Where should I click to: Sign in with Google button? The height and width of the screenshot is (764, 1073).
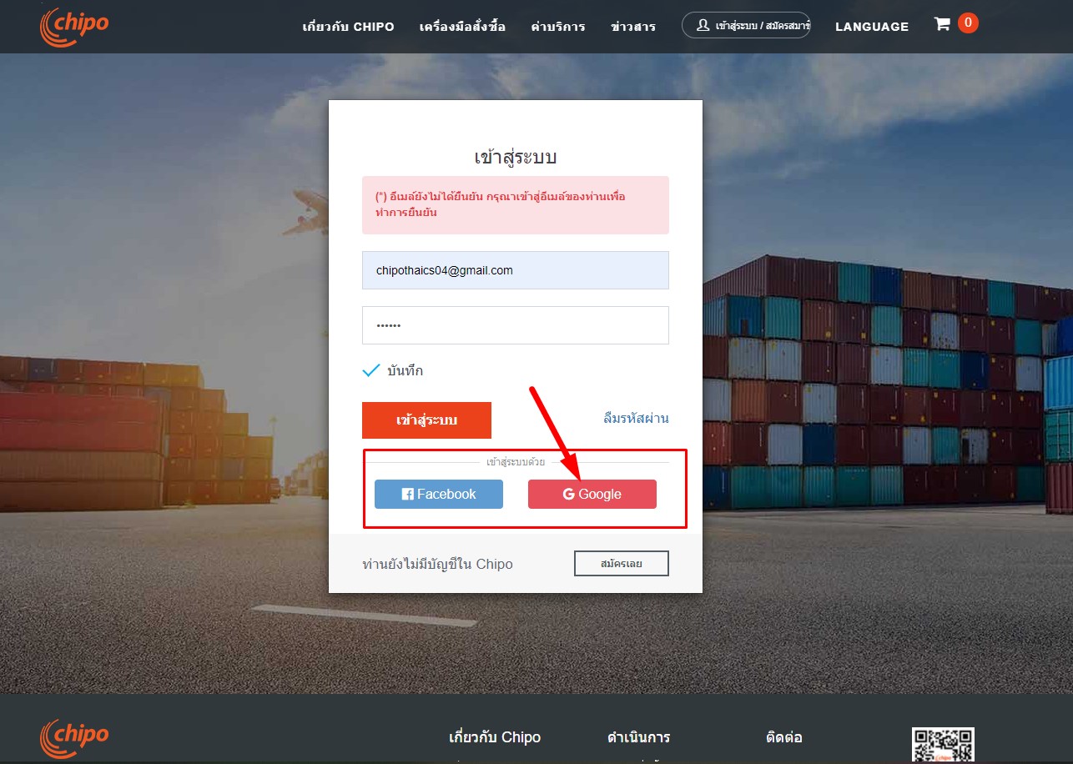(x=592, y=494)
